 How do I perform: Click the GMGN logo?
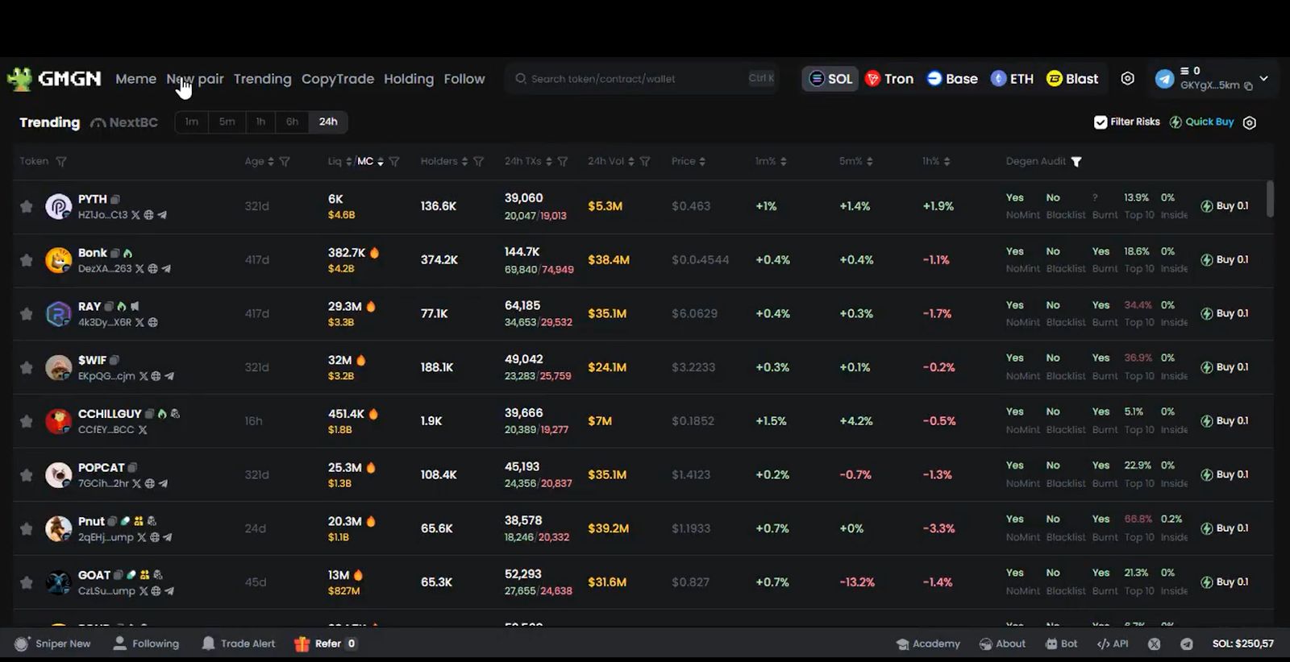[x=54, y=78]
